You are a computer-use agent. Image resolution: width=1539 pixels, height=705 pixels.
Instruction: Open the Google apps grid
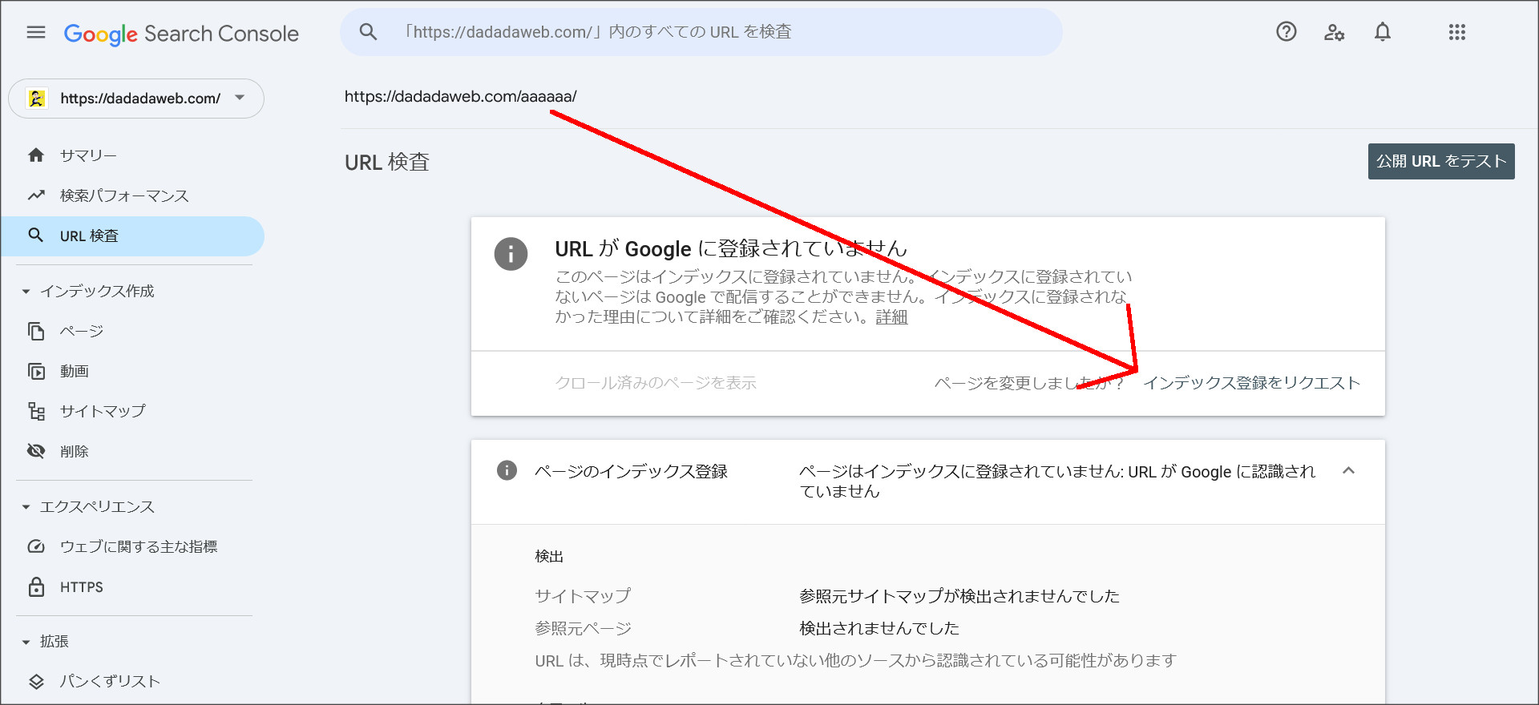tap(1457, 32)
